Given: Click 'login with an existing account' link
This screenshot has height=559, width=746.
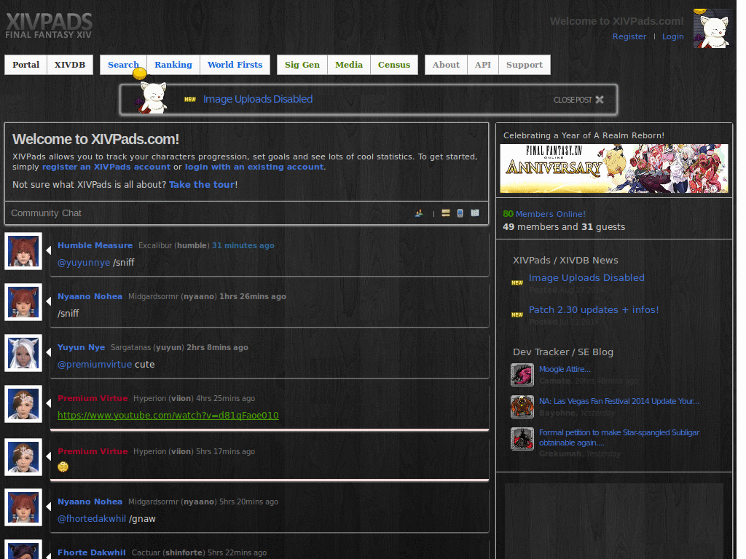Looking at the screenshot, I should click(254, 167).
